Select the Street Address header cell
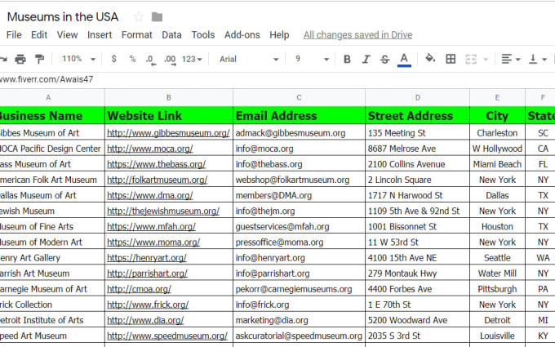The width and height of the screenshot is (555, 347). 418,115
